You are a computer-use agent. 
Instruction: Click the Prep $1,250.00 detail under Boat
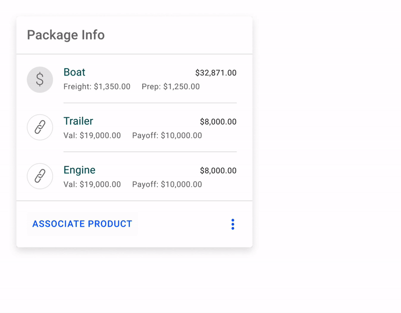tap(170, 87)
